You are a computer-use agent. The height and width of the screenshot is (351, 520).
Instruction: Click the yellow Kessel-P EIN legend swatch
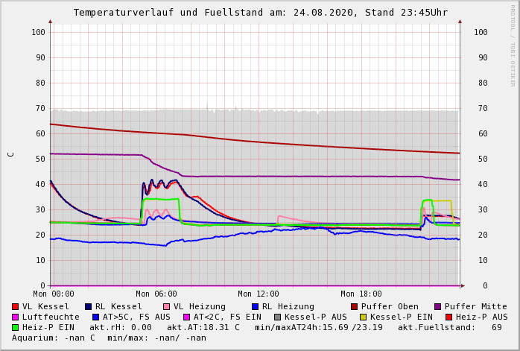coord(364,317)
